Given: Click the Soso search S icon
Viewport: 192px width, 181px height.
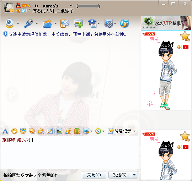Looking at the screenshot, I should [98, 131].
